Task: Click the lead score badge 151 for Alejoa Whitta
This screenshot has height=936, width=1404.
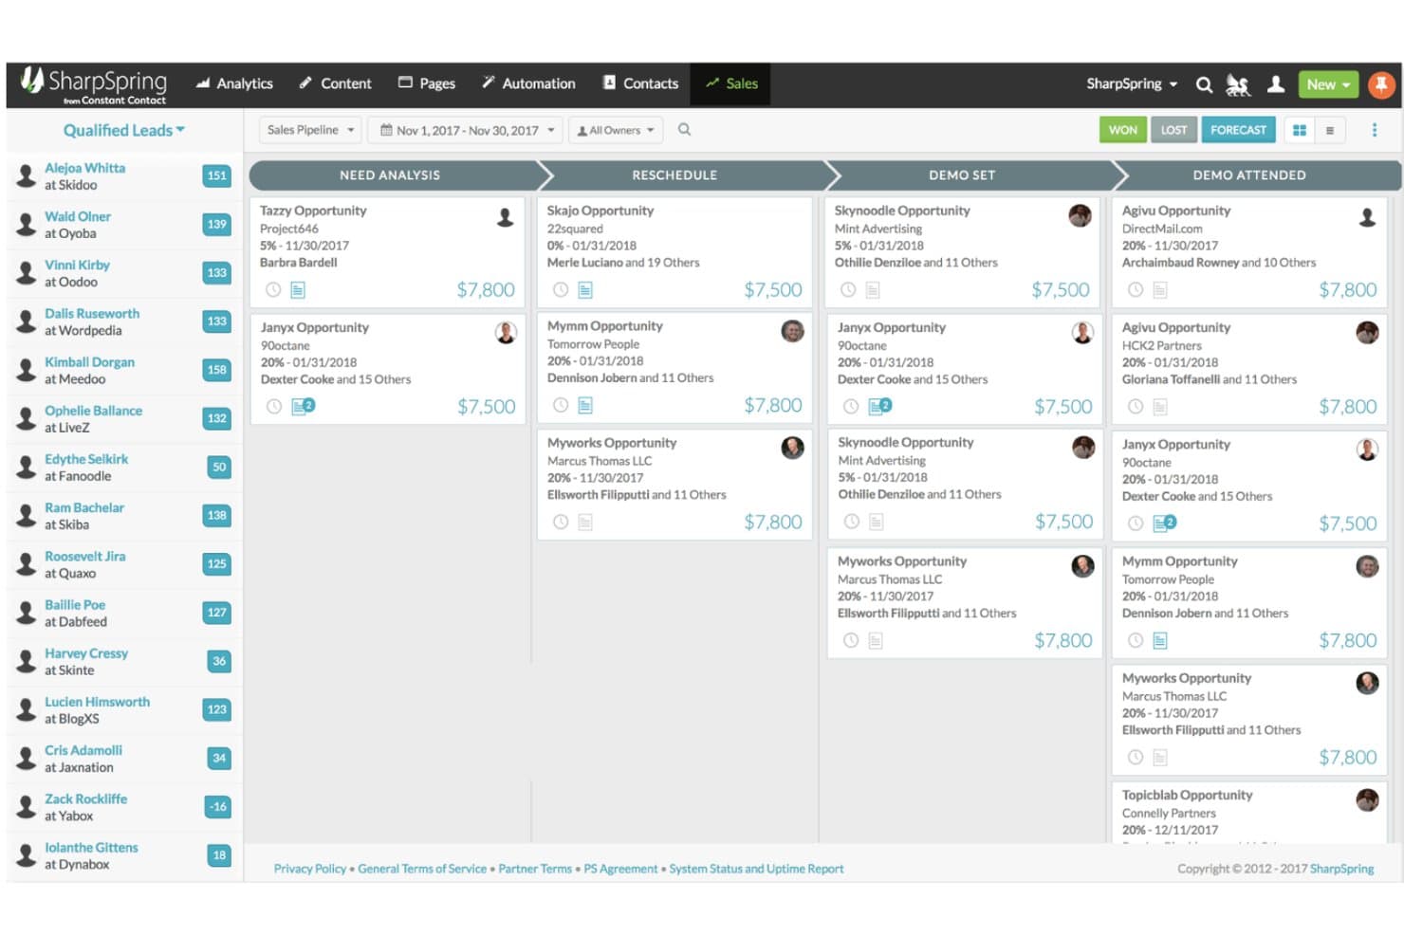Action: [x=217, y=175]
